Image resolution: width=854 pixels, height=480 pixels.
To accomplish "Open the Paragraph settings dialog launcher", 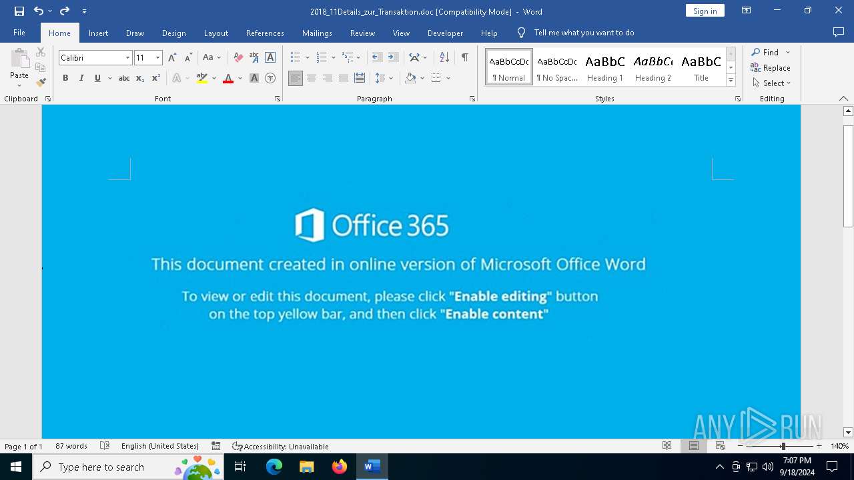I will click(472, 99).
